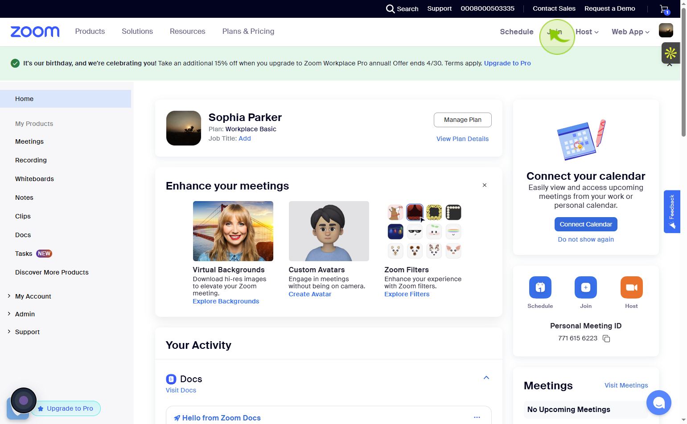Go to Meetings in the sidebar
The width and height of the screenshot is (687, 424).
(x=29, y=141)
